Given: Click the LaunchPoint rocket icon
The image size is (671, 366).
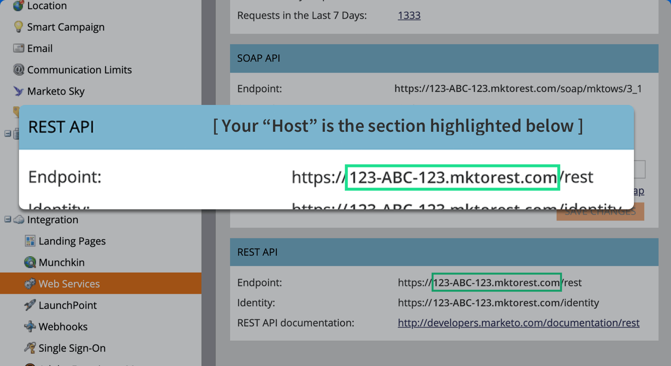Looking at the screenshot, I should tap(30, 305).
